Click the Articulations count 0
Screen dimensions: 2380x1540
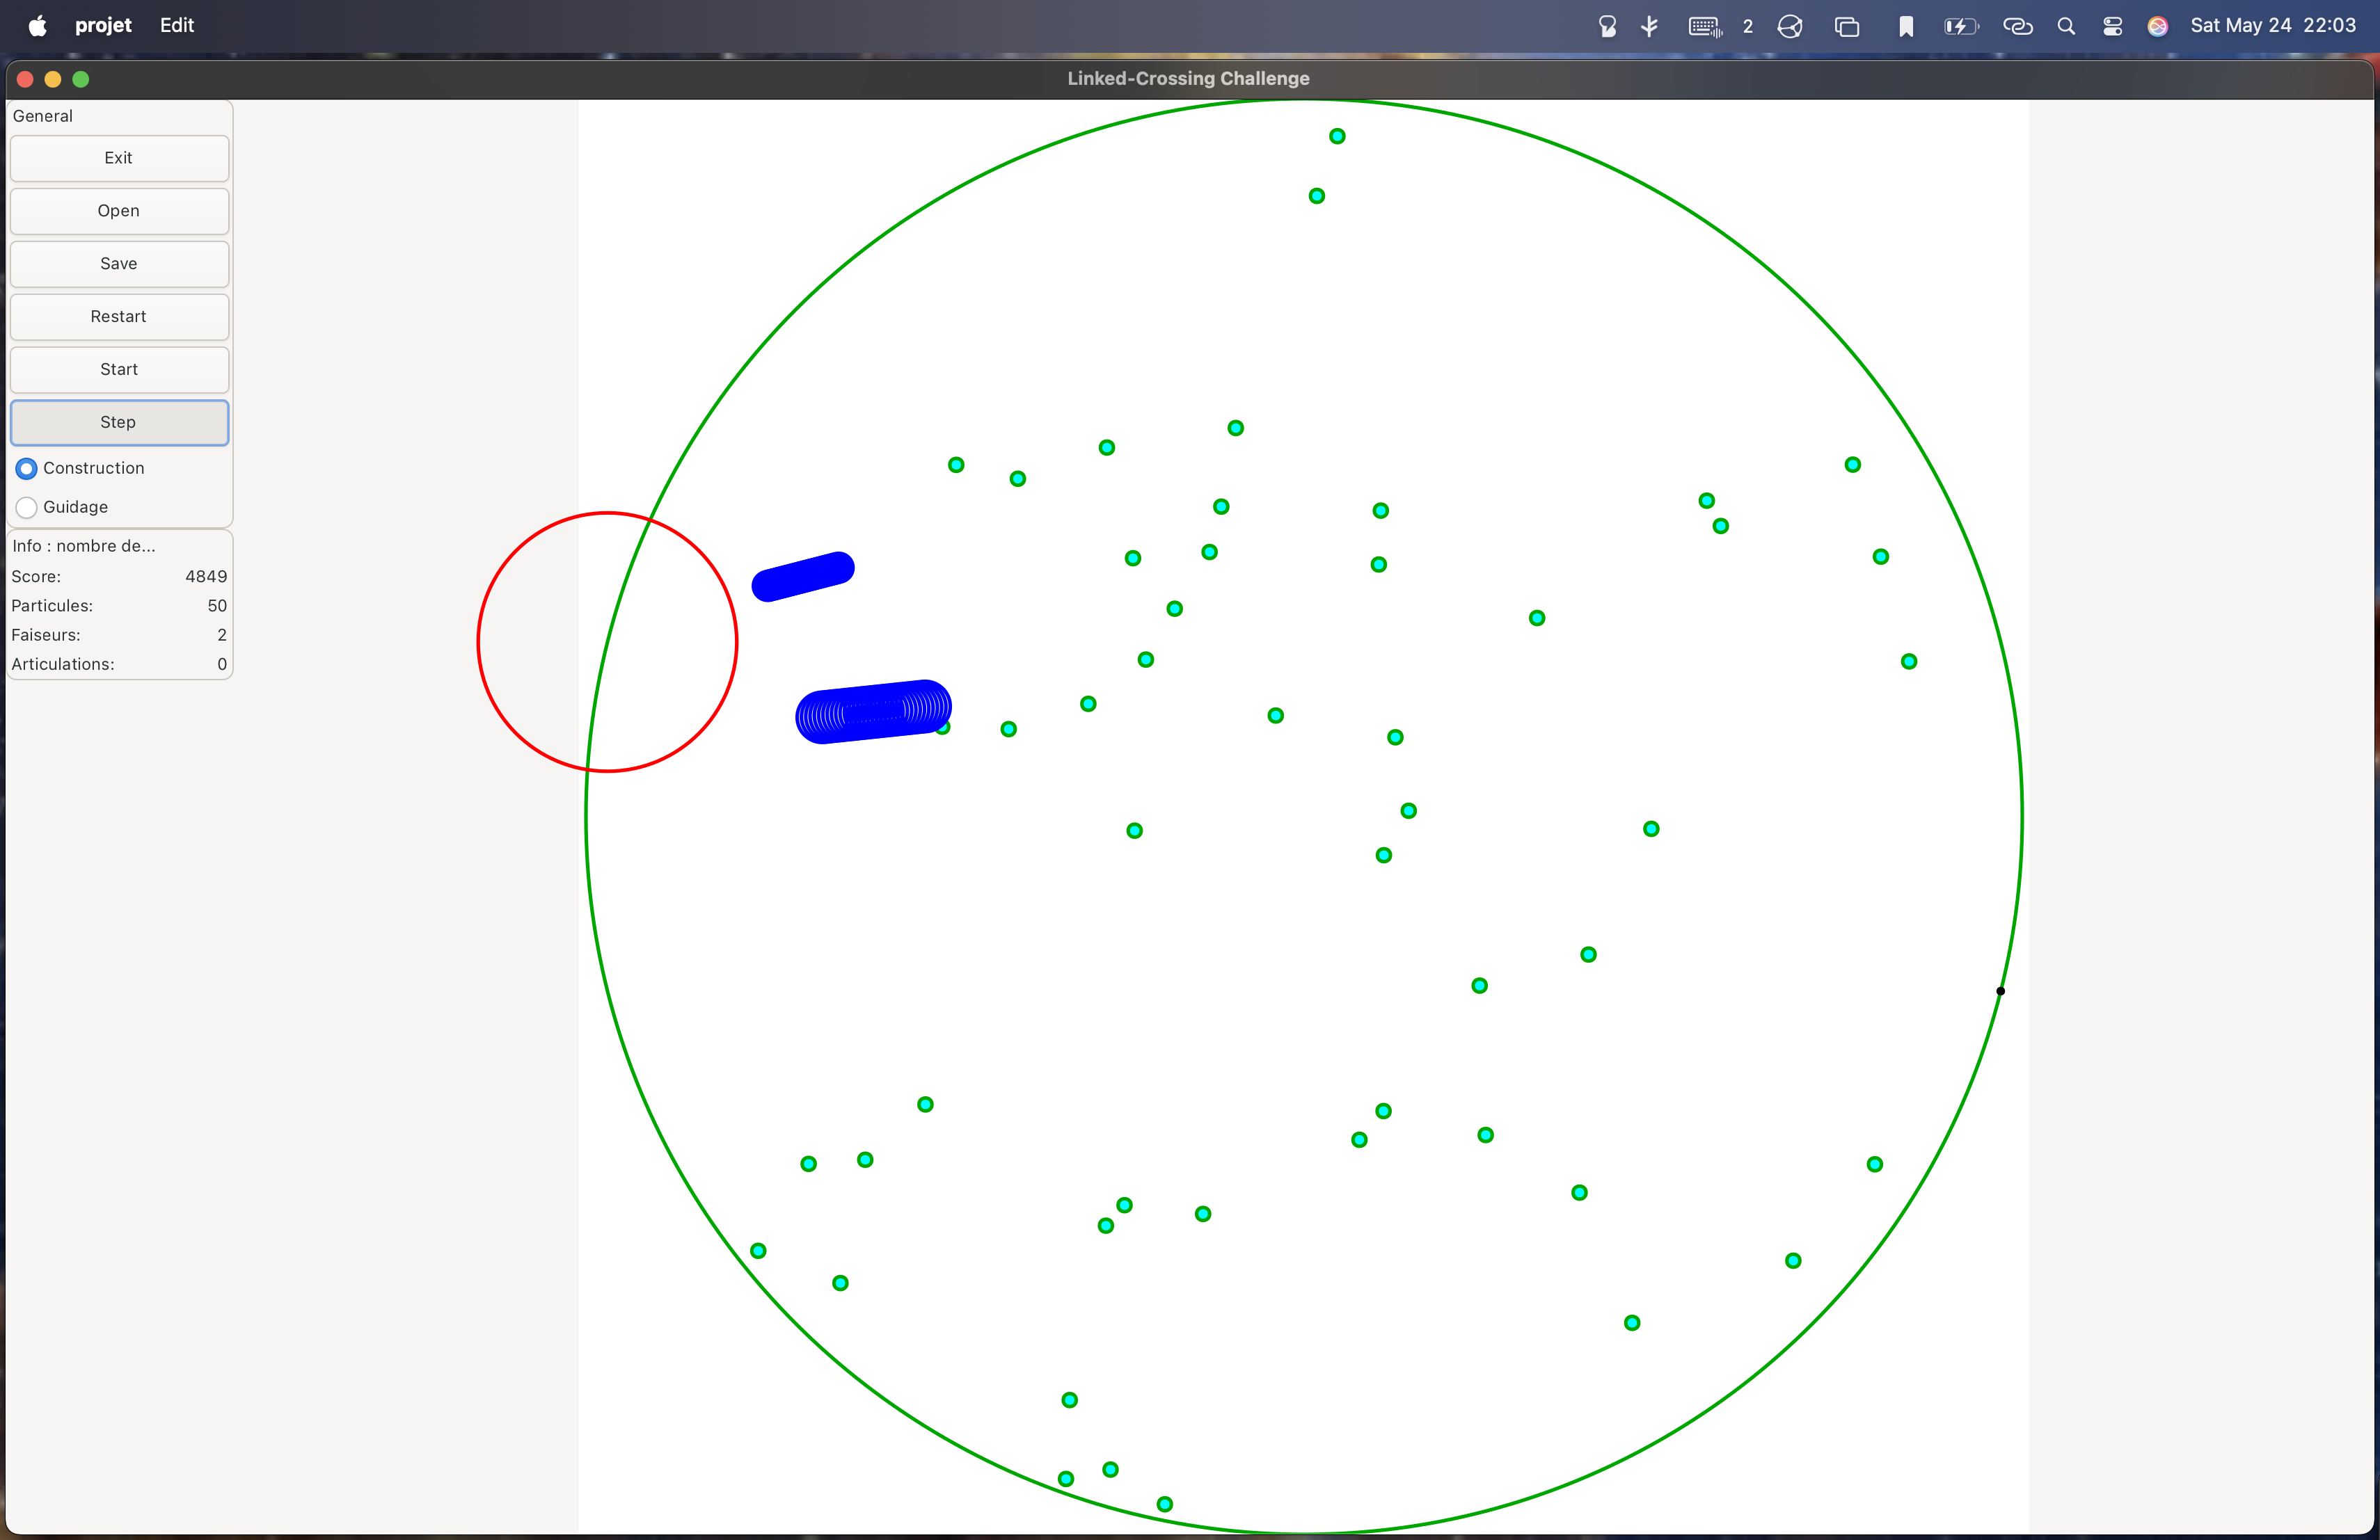click(x=222, y=664)
